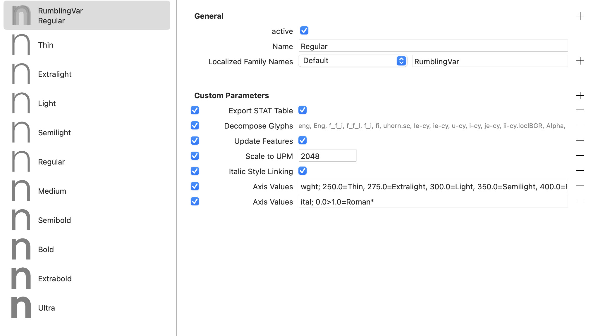This screenshot has height=336, width=591.
Task: Remove the Scale to UPM parameter
Action: pos(580,156)
